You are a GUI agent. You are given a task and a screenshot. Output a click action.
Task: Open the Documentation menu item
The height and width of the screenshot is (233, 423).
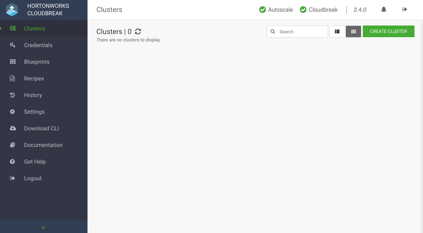44,145
